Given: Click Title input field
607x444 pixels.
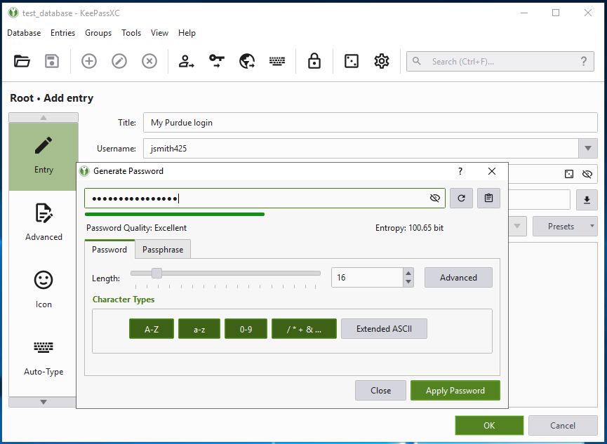Looking at the screenshot, I should [x=370, y=123].
